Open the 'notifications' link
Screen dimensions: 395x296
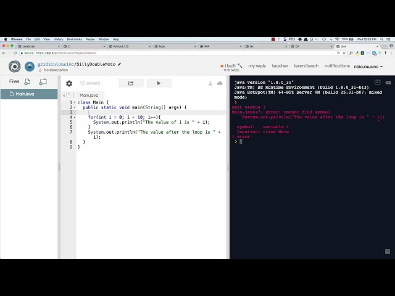click(337, 66)
